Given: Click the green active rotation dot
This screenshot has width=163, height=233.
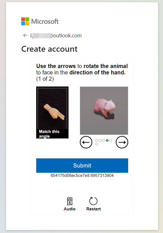Looking at the screenshot, I should coord(107,140).
